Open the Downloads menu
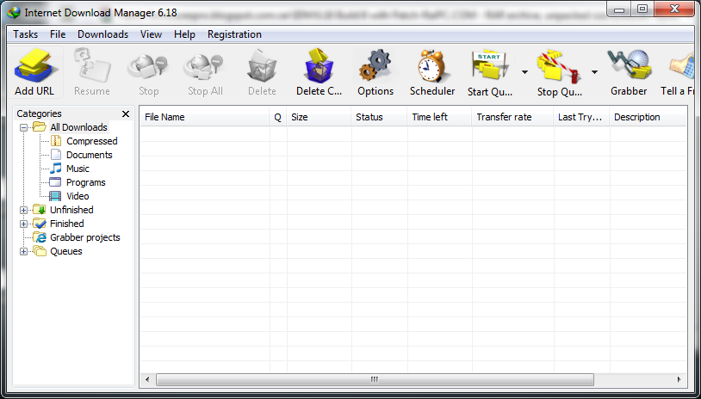701x399 pixels. tap(102, 34)
